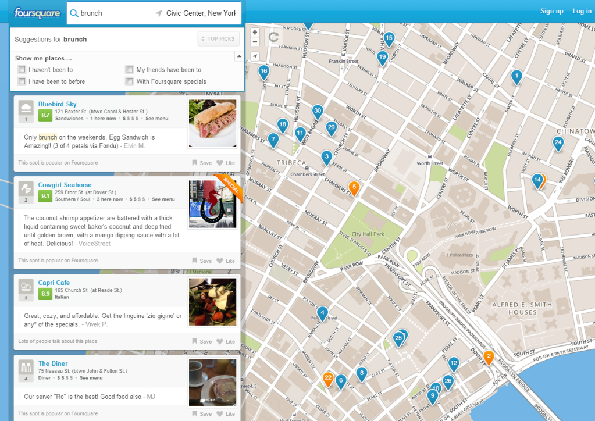Click the map redo search refresh icon
Image resolution: width=595 pixels, height=421 pixels.
click(273, 37)
